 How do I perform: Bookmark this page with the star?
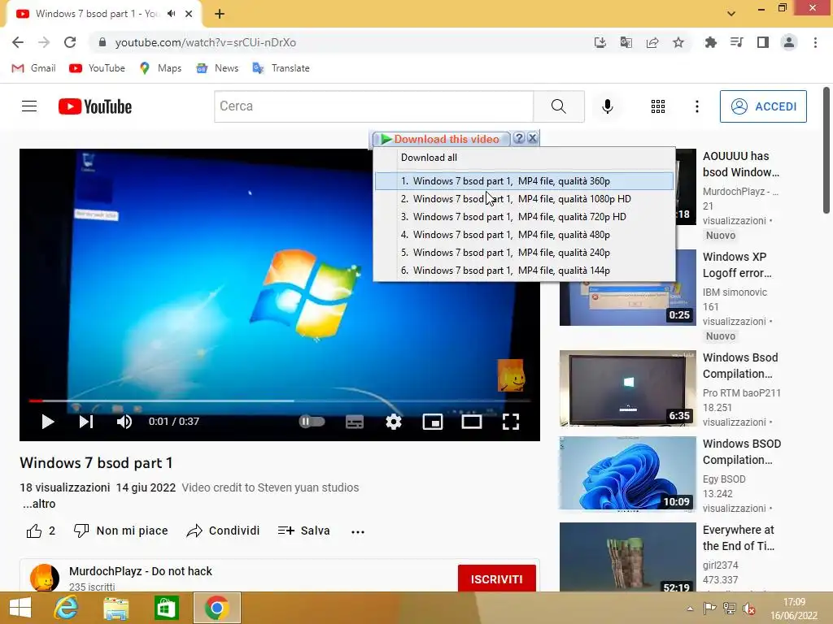click(678, 42)
